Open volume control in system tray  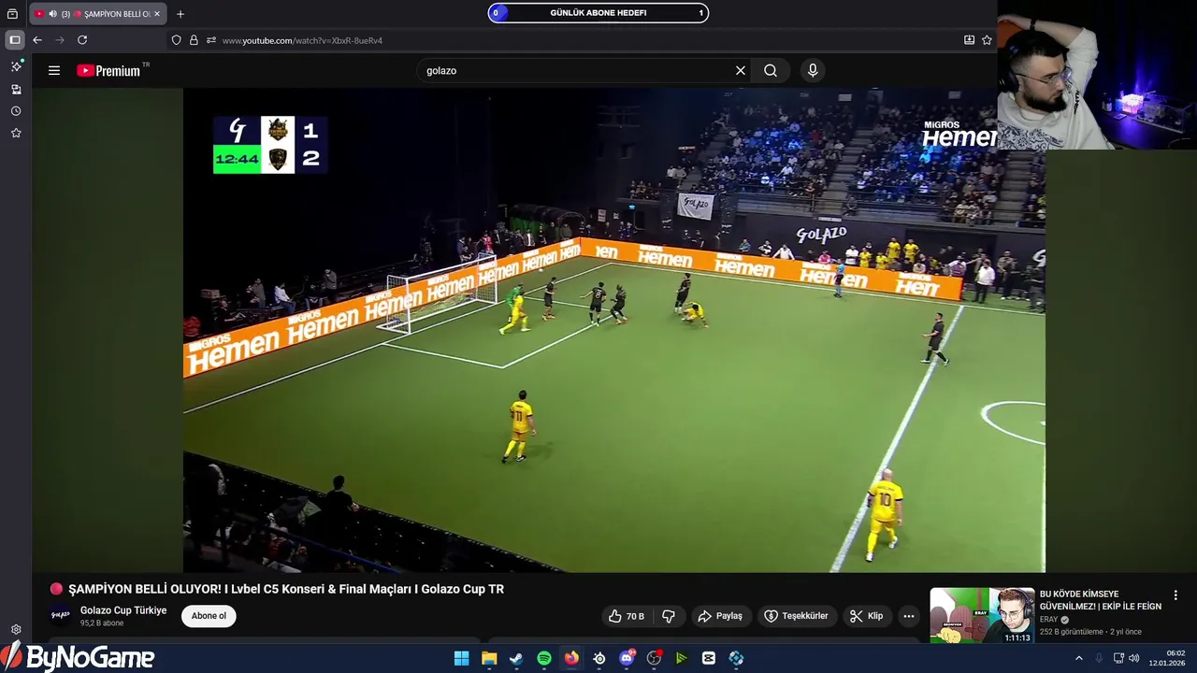1134,658
